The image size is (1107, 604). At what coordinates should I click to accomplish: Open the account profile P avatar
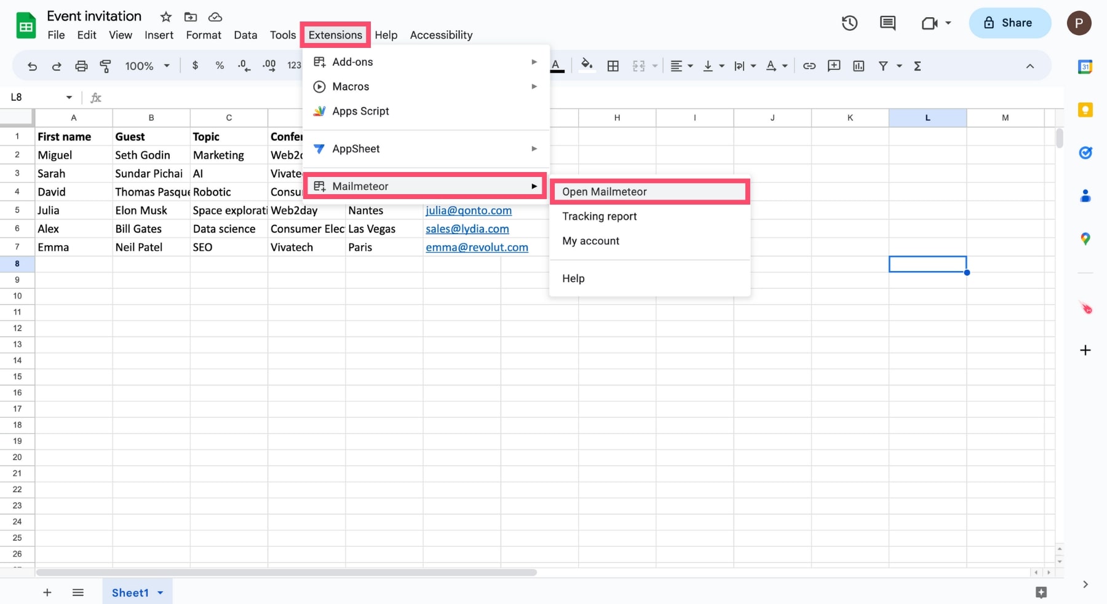click(x=1079, y=23)
